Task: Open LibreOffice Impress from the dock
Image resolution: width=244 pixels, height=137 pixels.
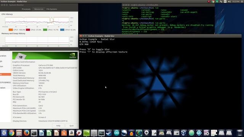Action: coord(56,133)
